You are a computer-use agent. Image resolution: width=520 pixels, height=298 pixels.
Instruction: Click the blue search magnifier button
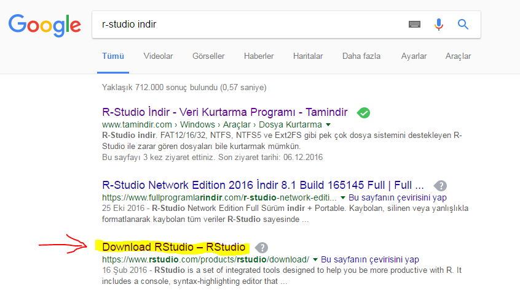pos(463,24)
